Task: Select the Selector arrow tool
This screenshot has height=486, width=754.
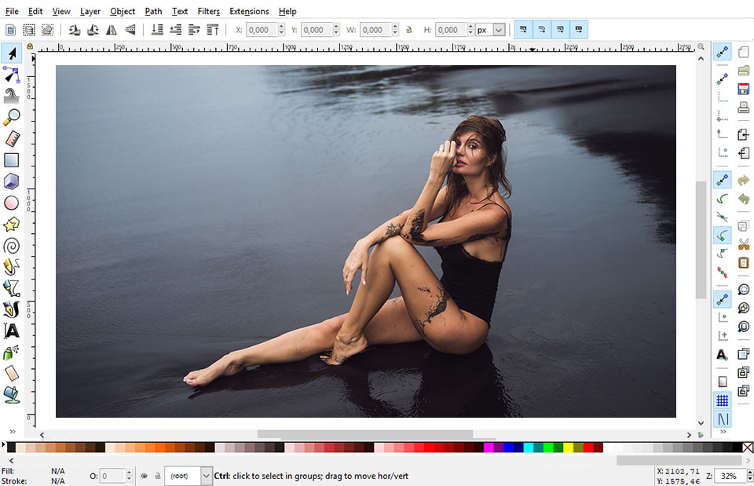Action: tap(11, 52)
